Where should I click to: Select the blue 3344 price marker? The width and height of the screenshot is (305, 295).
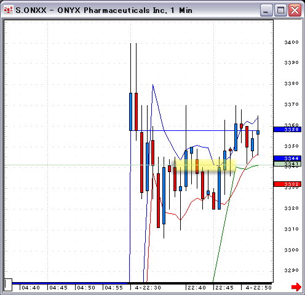(x=287, y=158)
